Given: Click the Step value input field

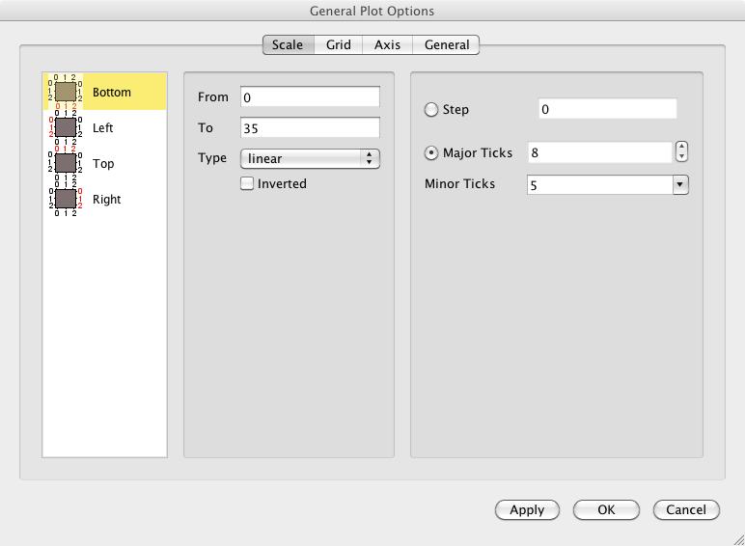Looking at the screenshot, I should coord(607,109).
